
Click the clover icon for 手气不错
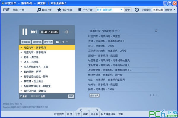[x=80, y=10]
